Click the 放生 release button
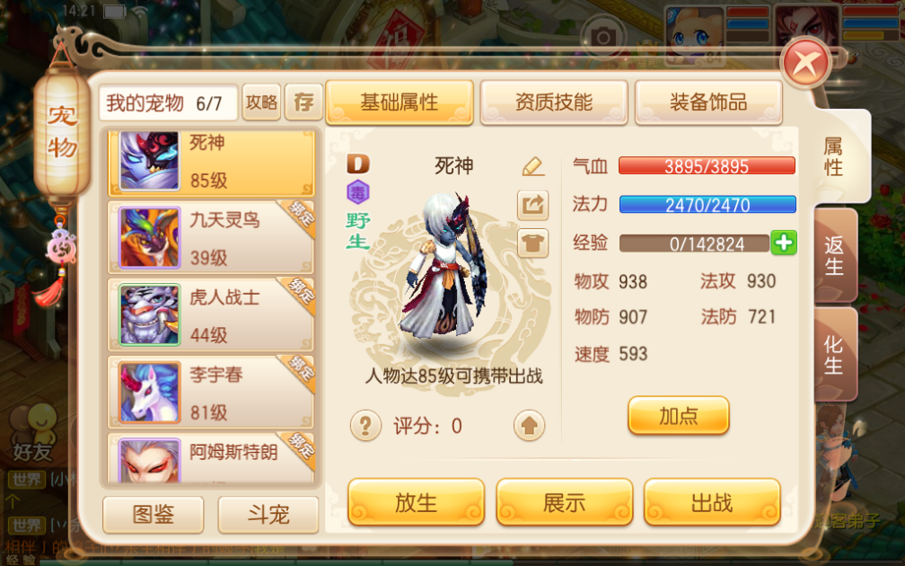This screenshot has width=905, height=566. 416,502
